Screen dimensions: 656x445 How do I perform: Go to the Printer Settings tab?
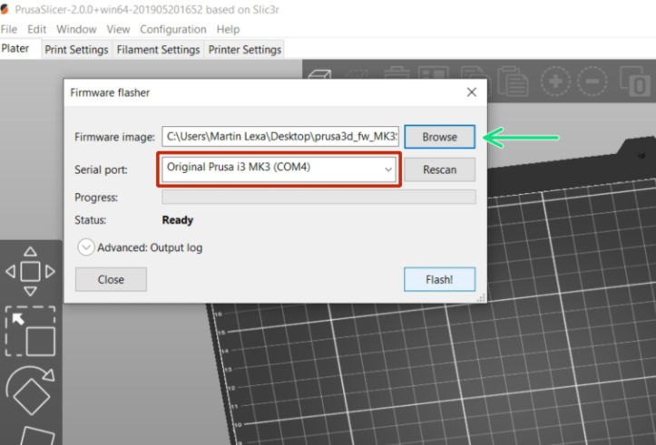pyautogui.click(x=245, y=50)
